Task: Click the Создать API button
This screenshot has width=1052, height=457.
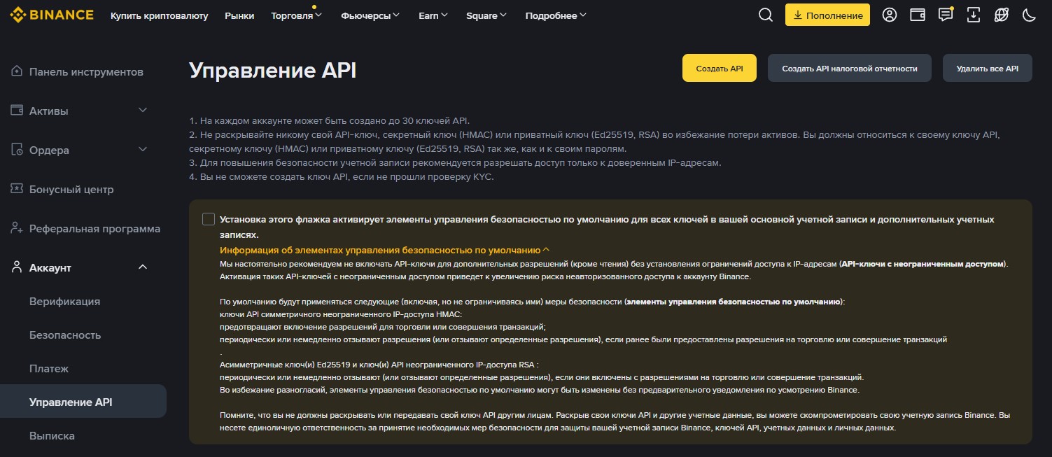Action: [719, 69]
